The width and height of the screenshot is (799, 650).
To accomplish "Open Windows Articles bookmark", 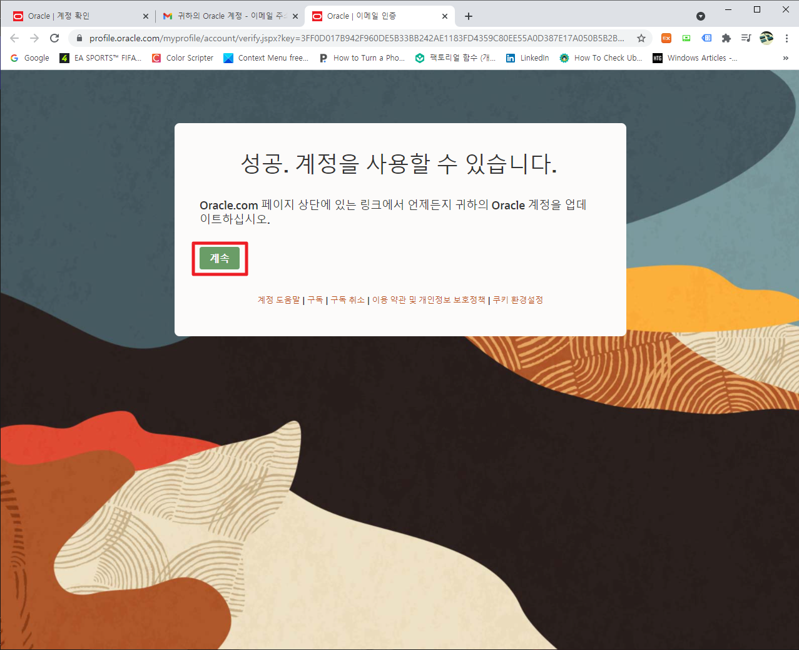I will click(x=695, y=58).
